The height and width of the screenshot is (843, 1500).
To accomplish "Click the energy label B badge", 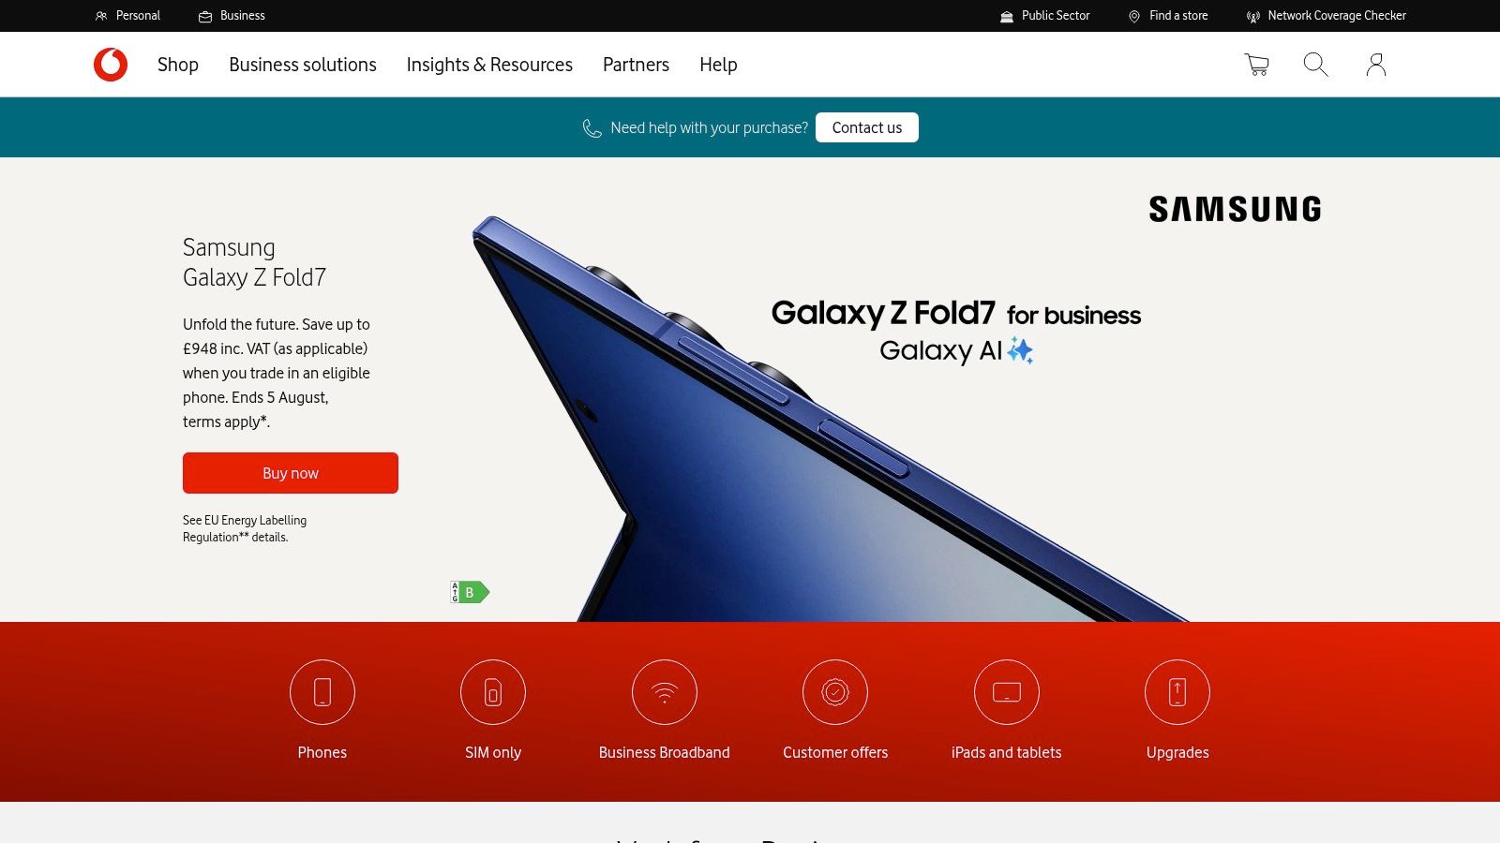I will coord(470,592).
